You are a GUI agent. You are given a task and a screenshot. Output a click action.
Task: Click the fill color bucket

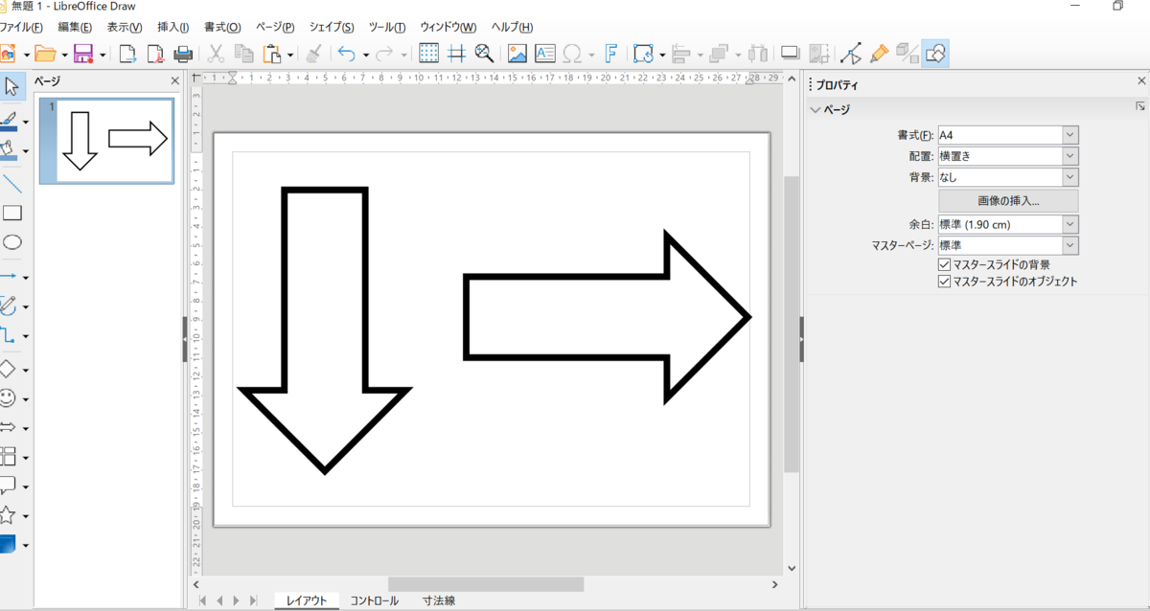8,150
